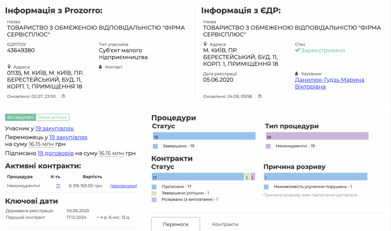Click the blue Причина розриву chart bar
Image resolution: width=391 pixels, height=231 pixels.
pos(315,176)
